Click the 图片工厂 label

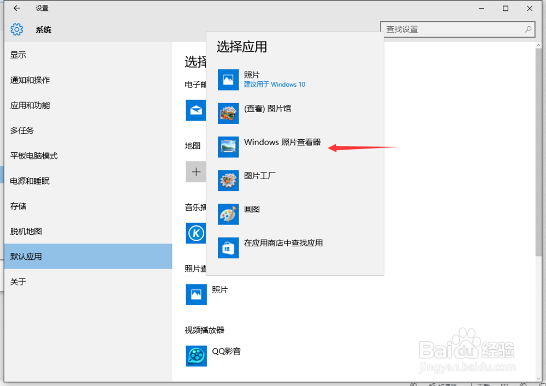click(259, 176)
